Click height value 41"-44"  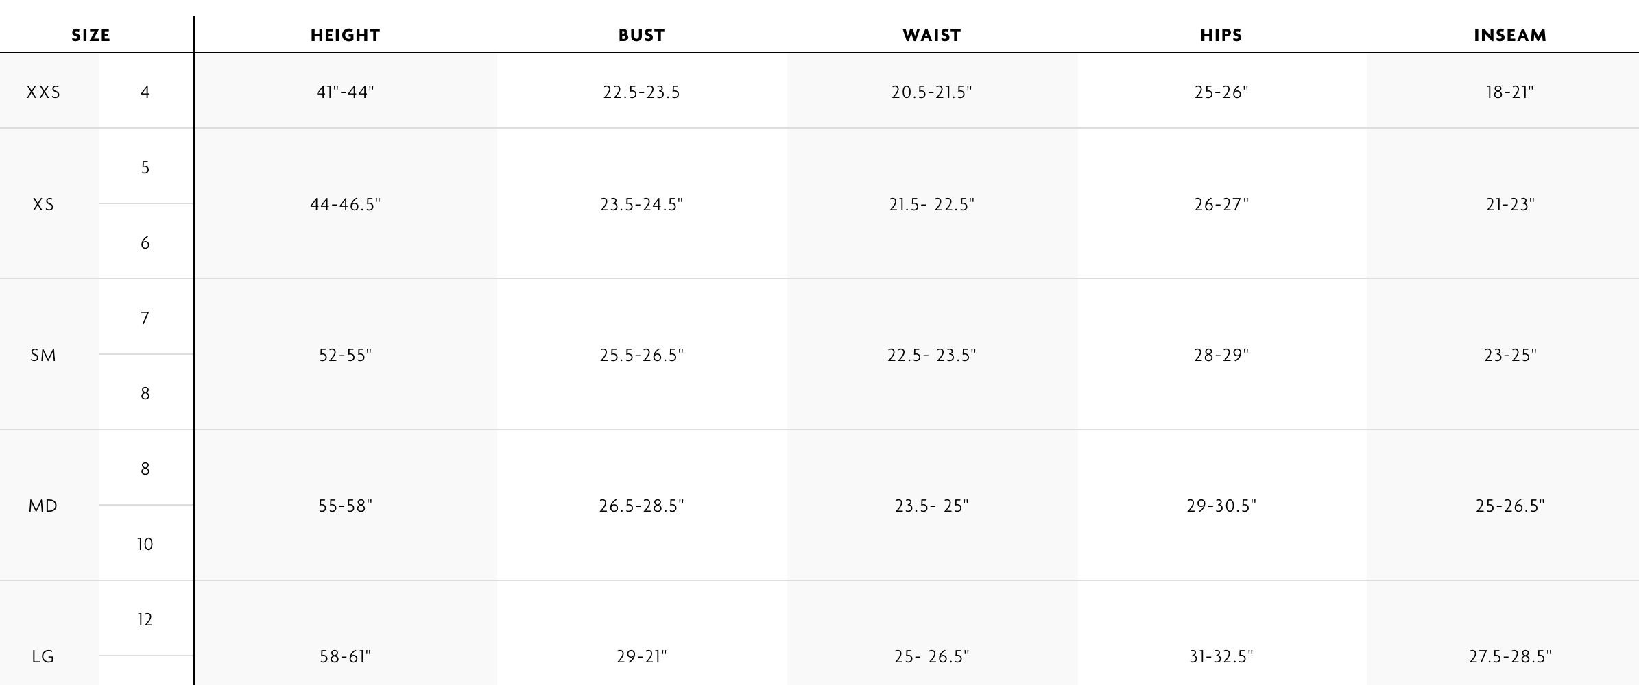345,92
